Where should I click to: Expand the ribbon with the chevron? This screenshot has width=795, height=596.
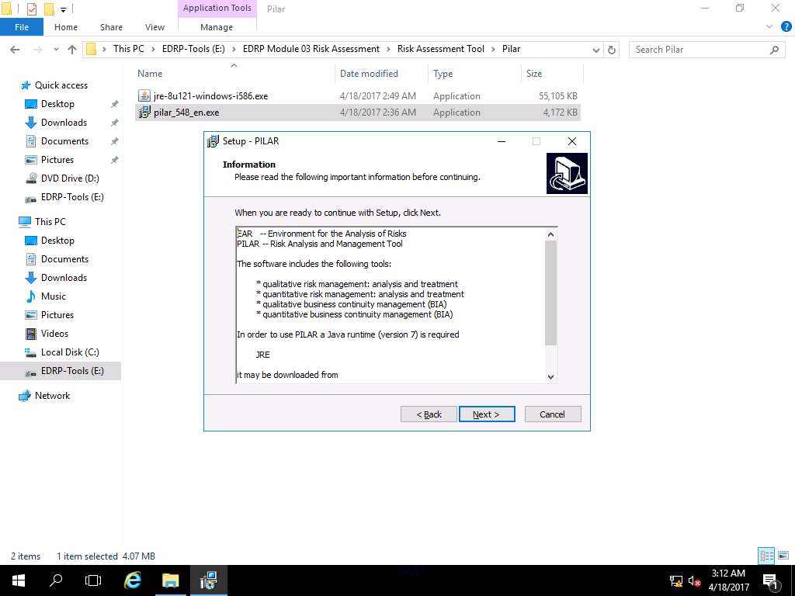pyautogui.click(x=769, y=27)
